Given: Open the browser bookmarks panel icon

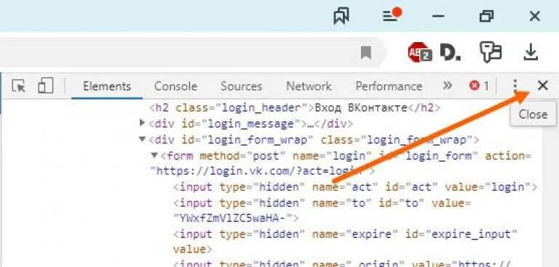Looking at the screenshot, I should coord(341,17).
